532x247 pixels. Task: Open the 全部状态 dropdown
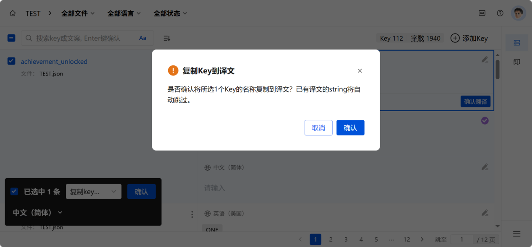(x=170, y=13)
